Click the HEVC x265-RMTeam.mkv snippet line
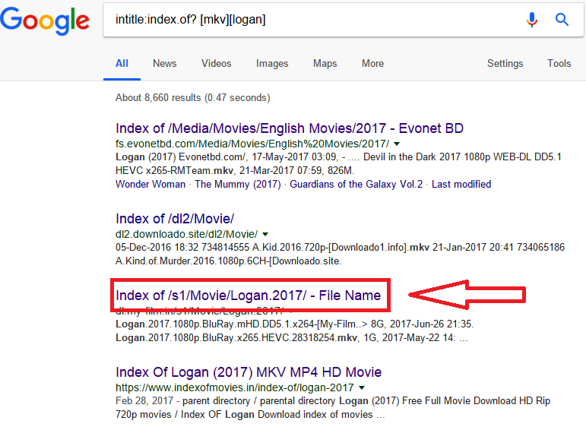The width and height of the screenshot is (586, 430). pyautogui.click(x=235, y=171)
